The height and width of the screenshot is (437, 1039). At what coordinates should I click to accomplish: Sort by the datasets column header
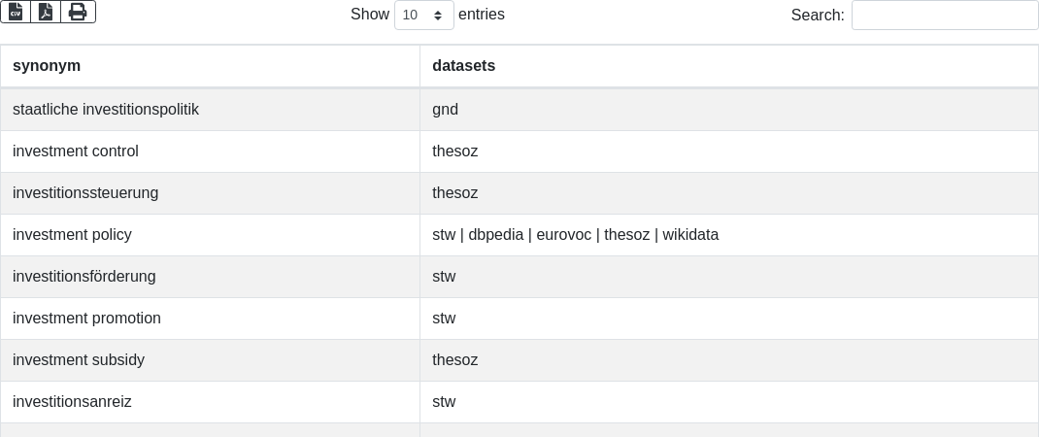463,66
